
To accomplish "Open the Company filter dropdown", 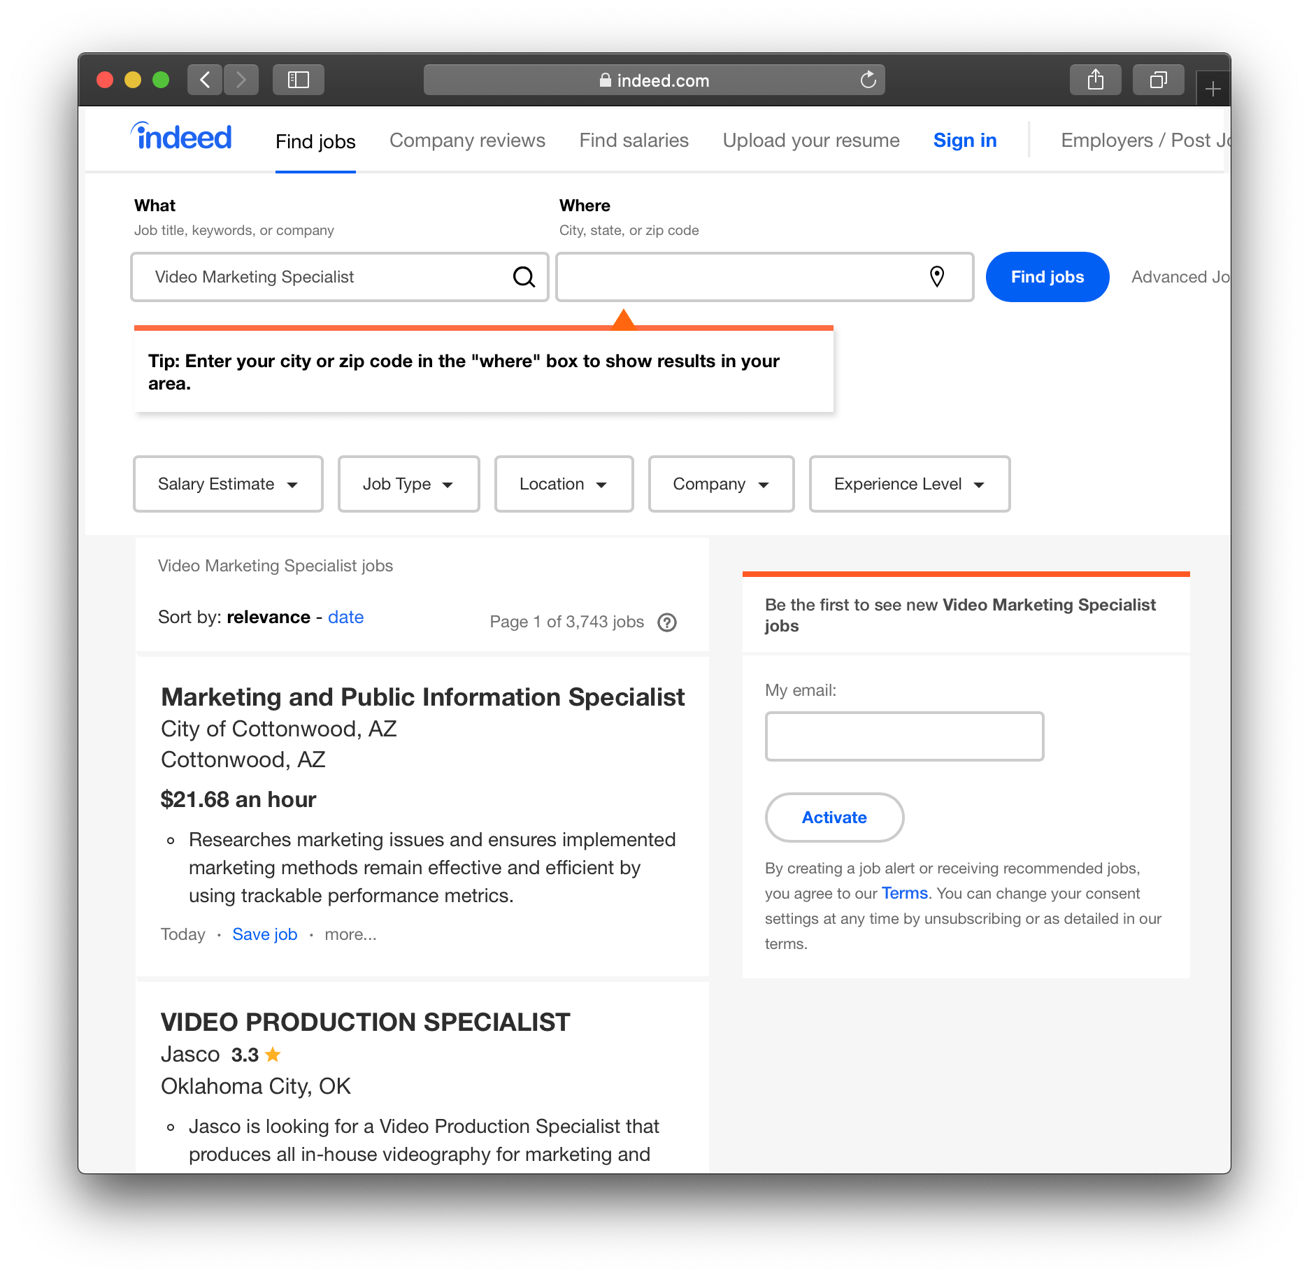I will (721, 484).
